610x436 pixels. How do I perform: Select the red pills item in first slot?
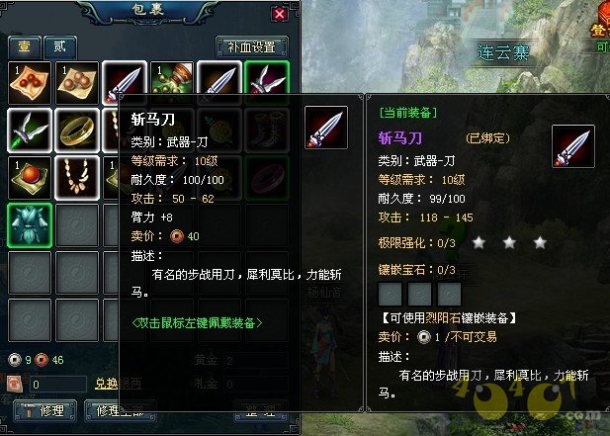click(x=30, y=82)
